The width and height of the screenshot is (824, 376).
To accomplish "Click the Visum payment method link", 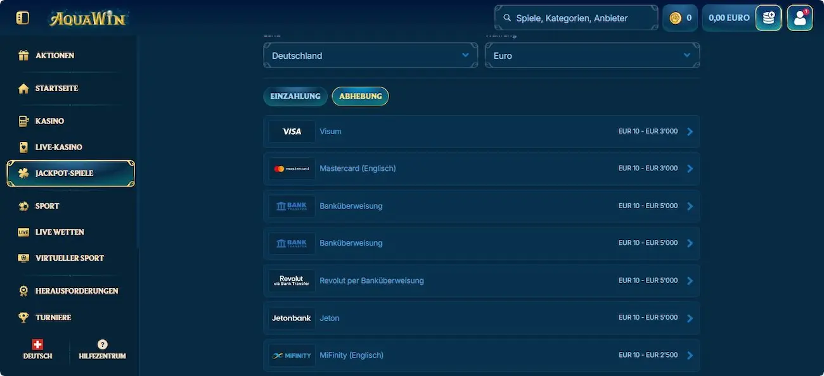I will [x=331, y=132].
